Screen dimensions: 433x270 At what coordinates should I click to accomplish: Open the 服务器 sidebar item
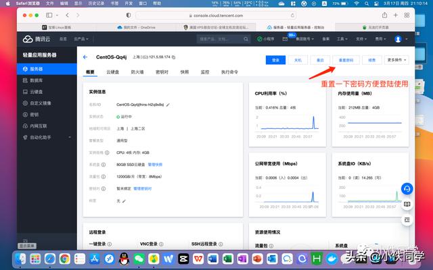pyautogui.click(x=47, y=69)
